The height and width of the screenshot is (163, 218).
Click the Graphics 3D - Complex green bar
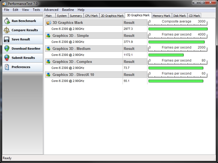(x=176, y=68)
